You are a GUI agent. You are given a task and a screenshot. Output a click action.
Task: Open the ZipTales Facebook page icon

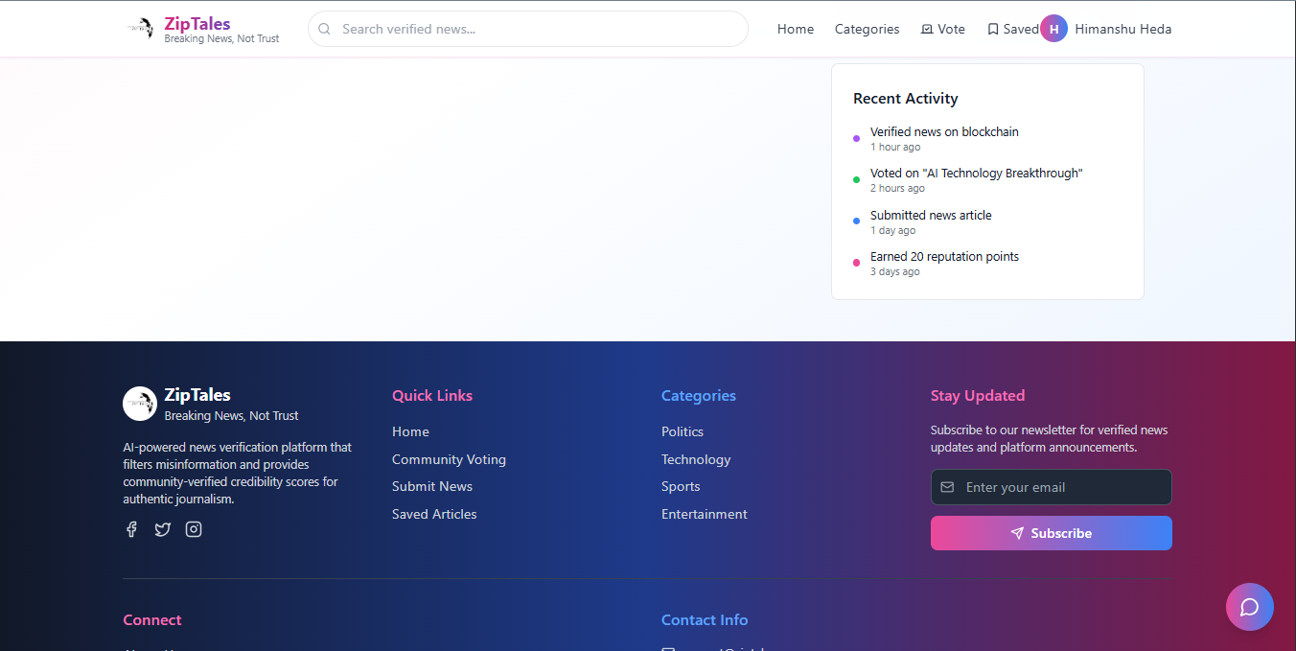pos(131,529)
